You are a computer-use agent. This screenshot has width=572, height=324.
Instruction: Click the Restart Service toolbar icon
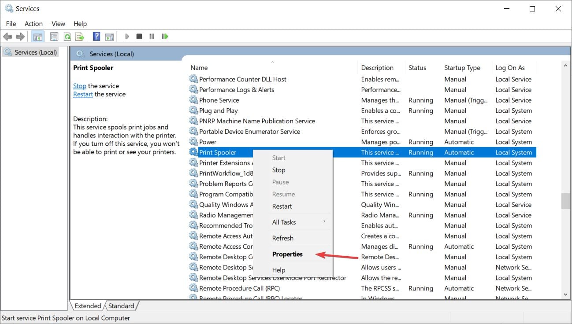(x=165, y=37)
